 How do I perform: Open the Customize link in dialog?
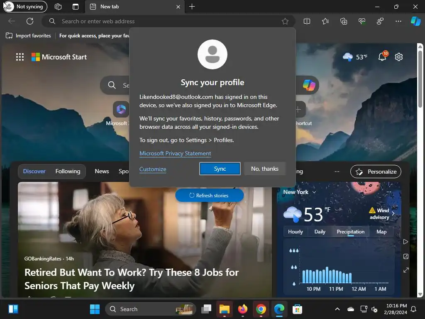click(x=153, y=169)
